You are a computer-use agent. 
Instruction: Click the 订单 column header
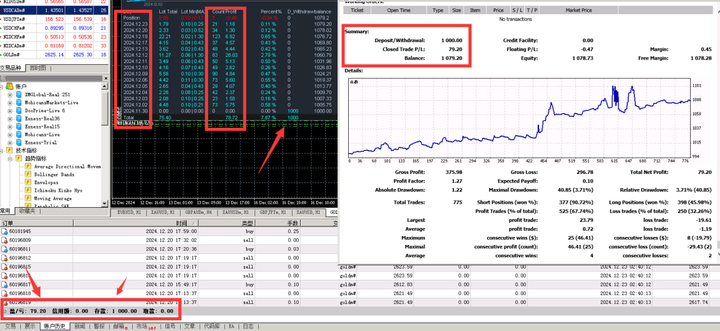tap(8, 223)
